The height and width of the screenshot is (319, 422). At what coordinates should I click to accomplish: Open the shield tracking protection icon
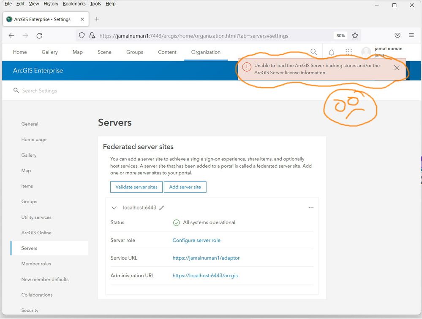[82, 35]
